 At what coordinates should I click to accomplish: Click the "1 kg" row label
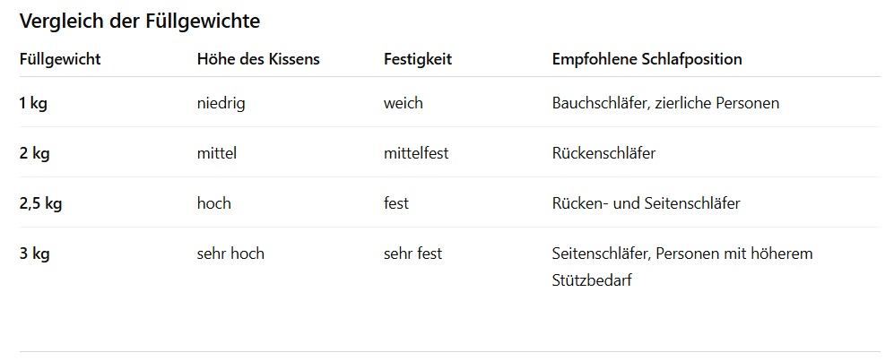pos(33,103)
